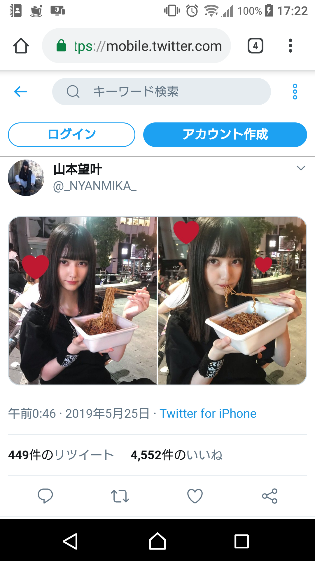Follow the Twitter for iPhone link
Image resolution: width=315 pixels, height=561 pixels.
point(208,413)
